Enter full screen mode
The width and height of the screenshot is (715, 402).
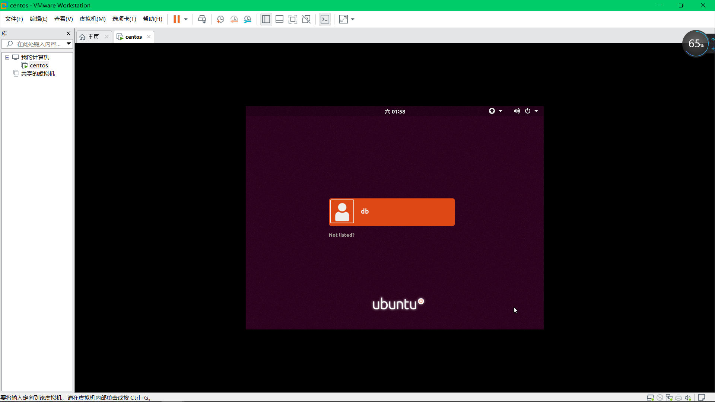[x=293, y=19]
